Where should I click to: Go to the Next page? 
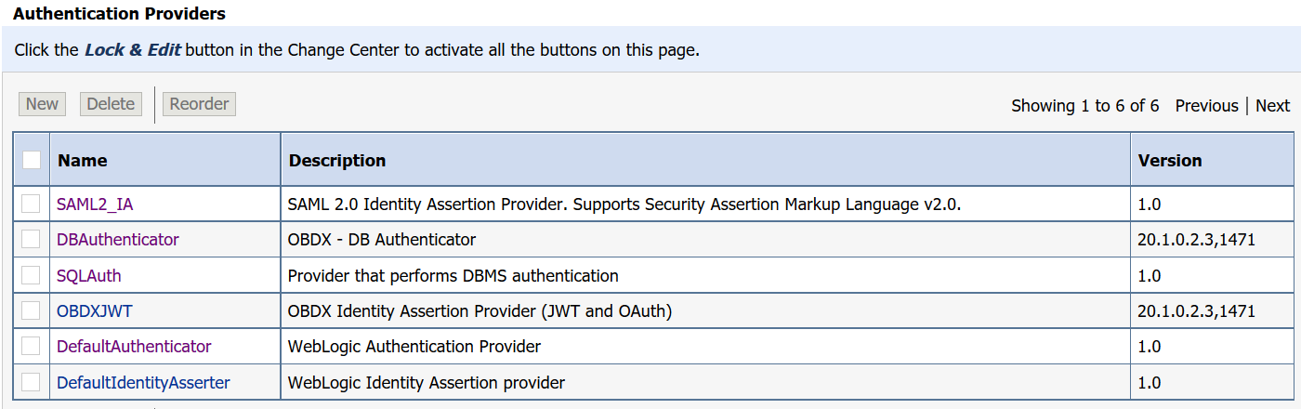click(x=1272, y=106)
